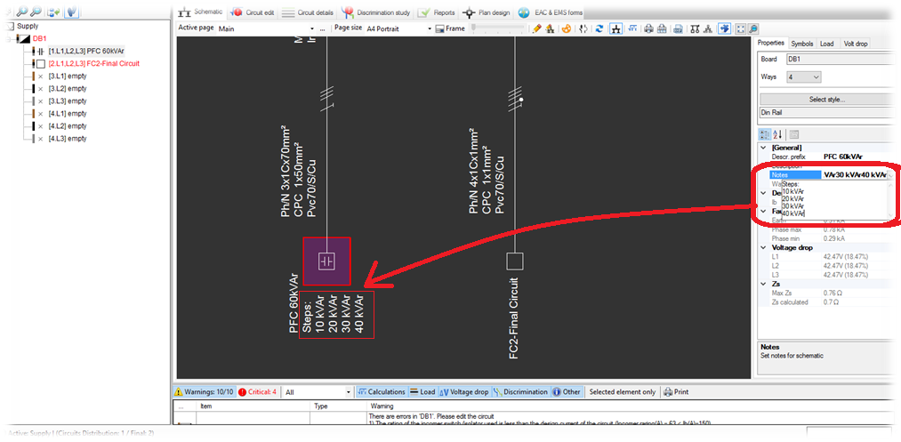Click the fit to screen icon
The width and height of the screenshot is (901, 442).
pyautogui.click(x=740, y=28)
